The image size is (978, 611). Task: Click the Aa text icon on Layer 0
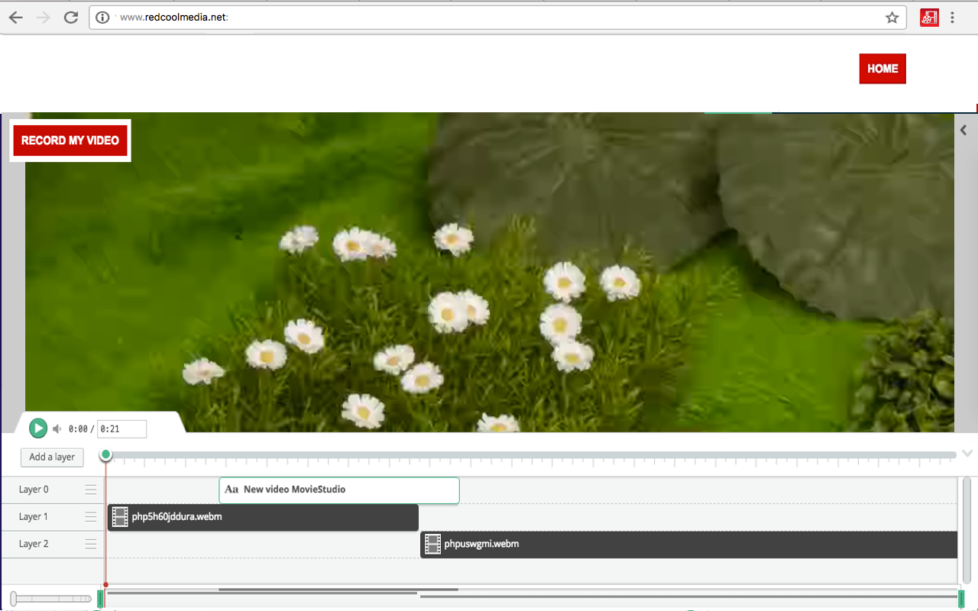click(x=232, y=490)
